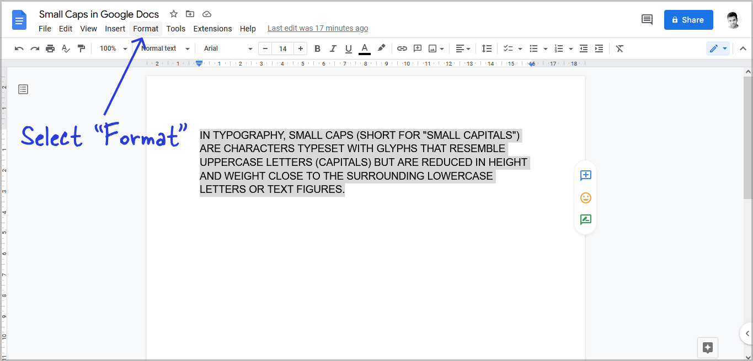Image resolution: width=753 pixels, height=361 pixels.
Task: Add a comment from the toolbar
Action: tap(418, 49)
